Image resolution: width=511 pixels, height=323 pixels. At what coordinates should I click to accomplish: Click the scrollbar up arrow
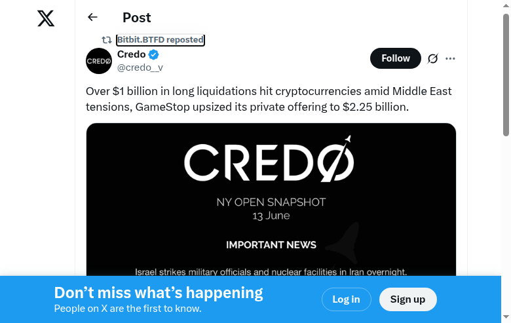pos(506,5)
